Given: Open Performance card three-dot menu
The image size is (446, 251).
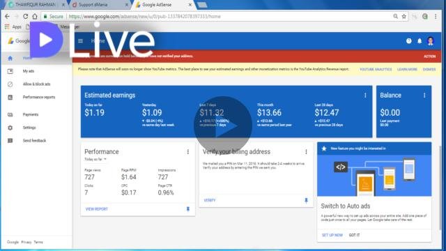Looking at the screenshot, I should click(x=187, y=152).
